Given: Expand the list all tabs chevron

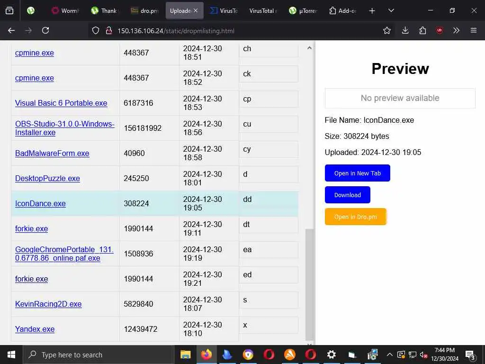Looking at the screenshot, I should point(391,10).
